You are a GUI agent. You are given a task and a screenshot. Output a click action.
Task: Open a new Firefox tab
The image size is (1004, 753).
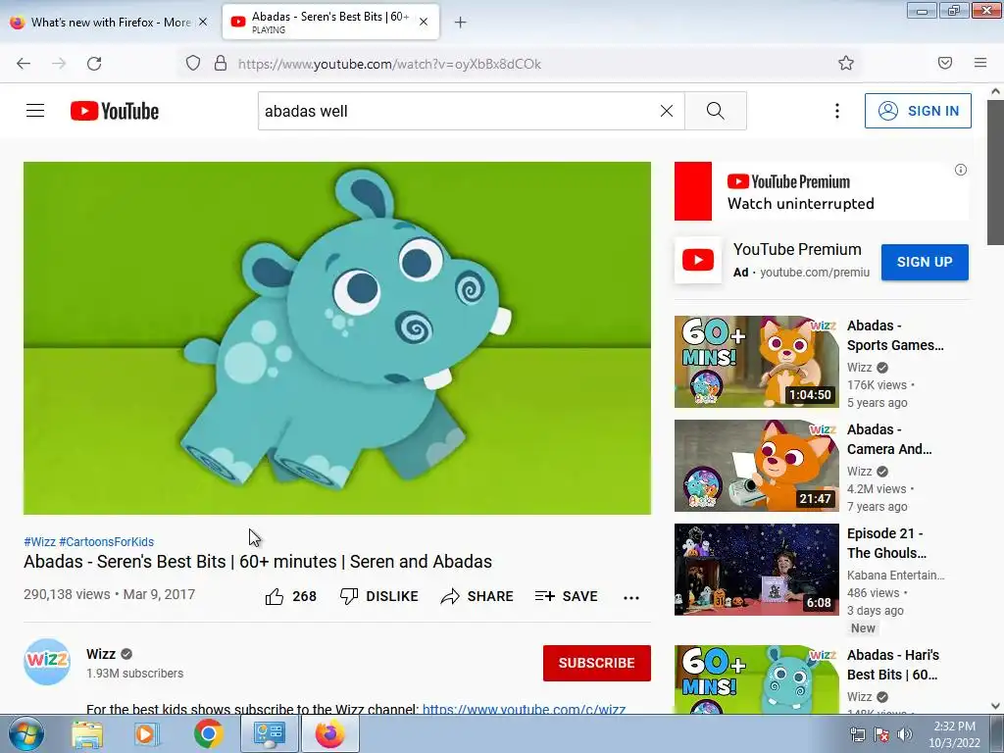coord(460,23)
